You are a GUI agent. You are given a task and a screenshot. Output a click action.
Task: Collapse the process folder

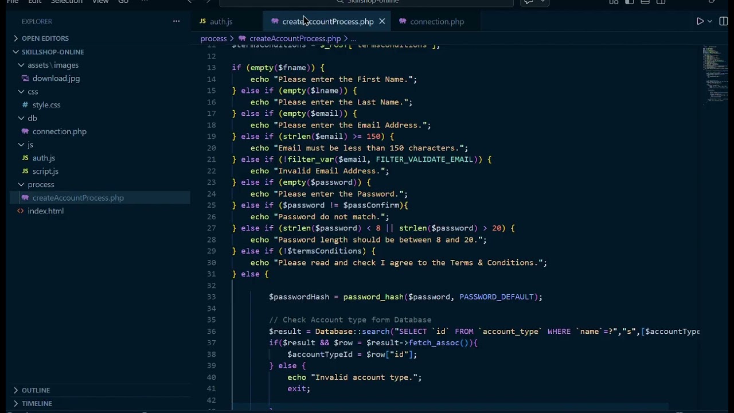[21, 184]
